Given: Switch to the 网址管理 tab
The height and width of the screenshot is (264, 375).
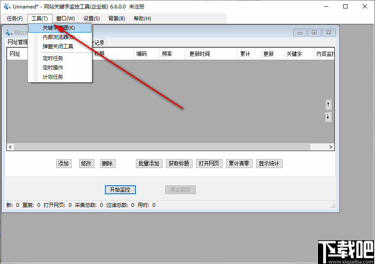Looking at the screenshot, I should tap(17, 42).
